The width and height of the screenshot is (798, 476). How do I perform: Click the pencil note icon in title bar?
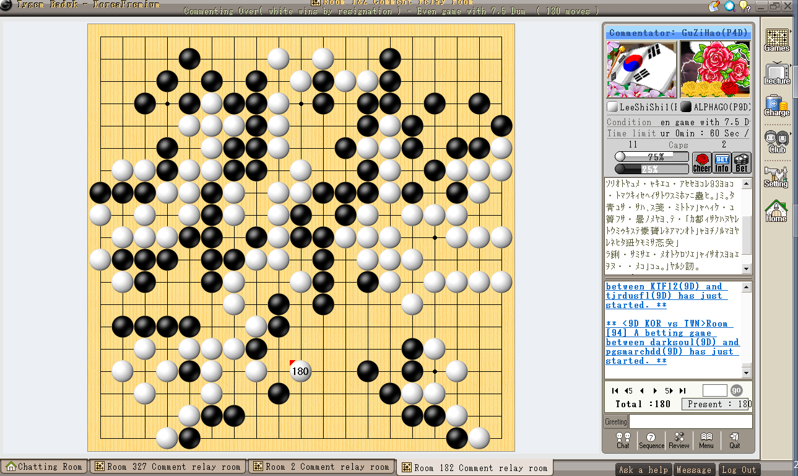tap(715, 6)
